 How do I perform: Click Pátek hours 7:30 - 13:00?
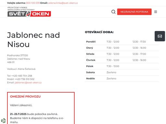click(113, 66)
